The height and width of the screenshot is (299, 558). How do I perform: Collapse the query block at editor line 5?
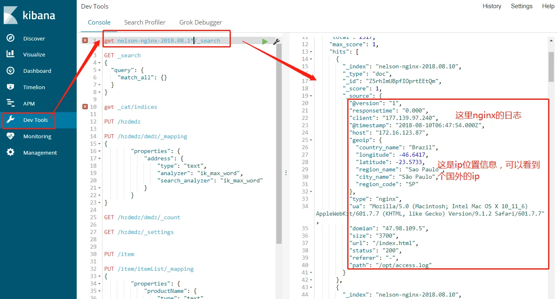tap(100, 70)
